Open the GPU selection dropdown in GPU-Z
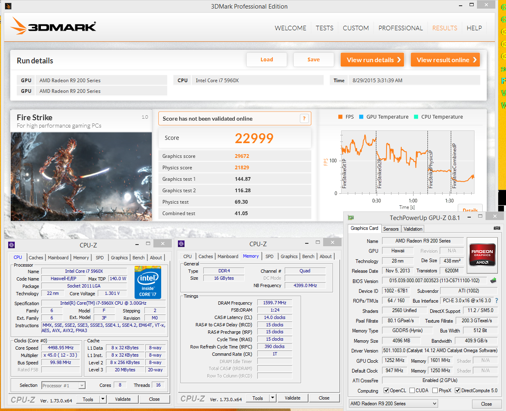This screenshot has width=506, height=411. [x=393, y=404]
